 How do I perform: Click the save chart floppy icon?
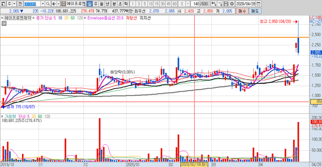click(x=226, y=4)
